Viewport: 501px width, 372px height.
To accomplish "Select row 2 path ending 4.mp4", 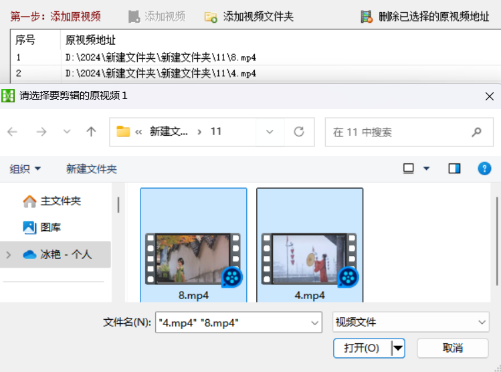I will 161,74.
